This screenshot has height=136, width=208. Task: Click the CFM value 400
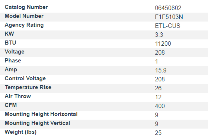[160, 106]
